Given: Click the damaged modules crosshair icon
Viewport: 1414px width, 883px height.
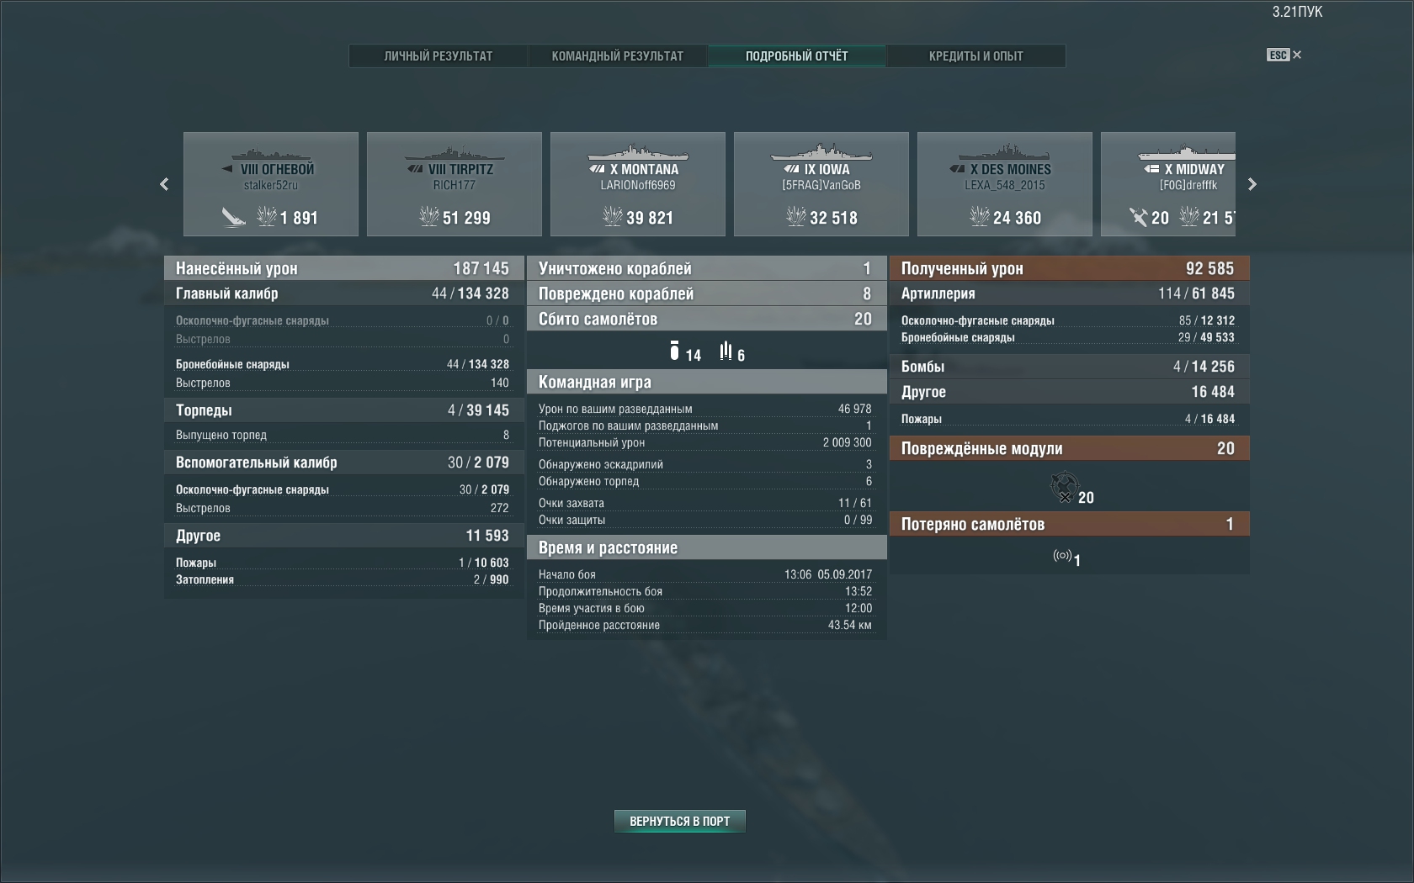Looking at the screenshot, I should [1065, 486].
